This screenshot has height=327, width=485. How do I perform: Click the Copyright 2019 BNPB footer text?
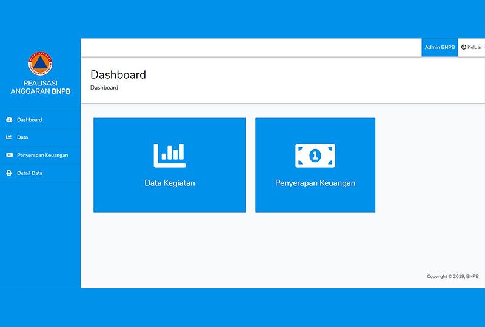[453, 276]
